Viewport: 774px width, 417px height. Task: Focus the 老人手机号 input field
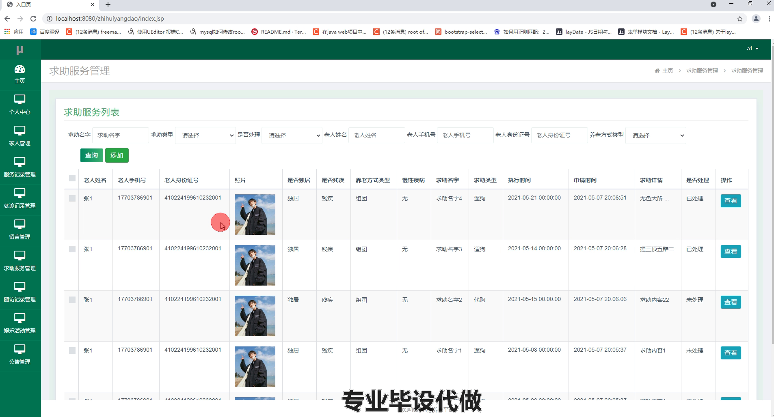465,135
